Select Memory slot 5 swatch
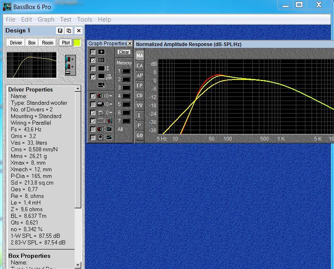334x269 pixels. pyautogui.click(x=126, y=104)
